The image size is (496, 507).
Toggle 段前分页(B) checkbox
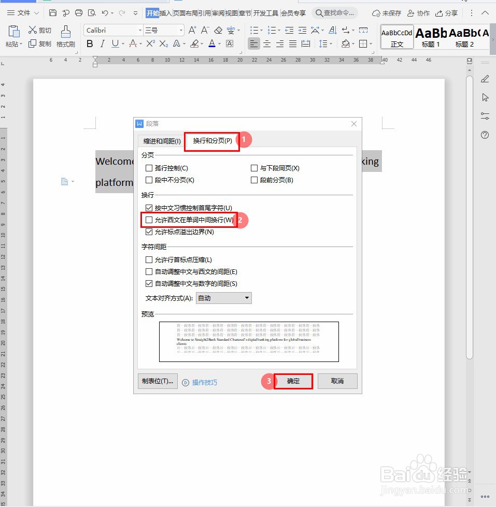click(254, 180)
